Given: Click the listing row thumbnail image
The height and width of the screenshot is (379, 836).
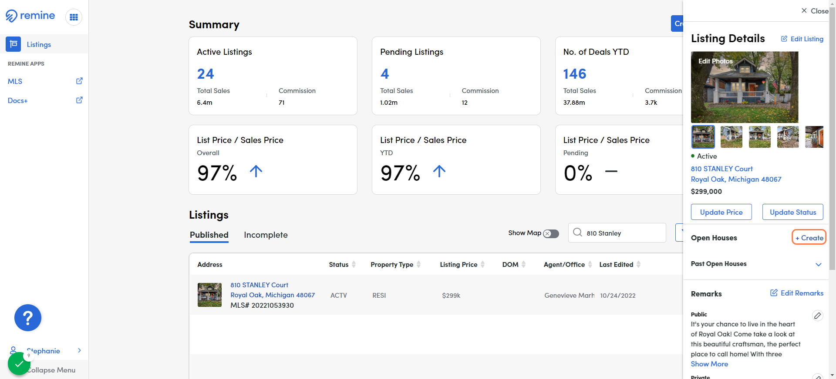Looking at the screenshot, I should coord(209,295).
